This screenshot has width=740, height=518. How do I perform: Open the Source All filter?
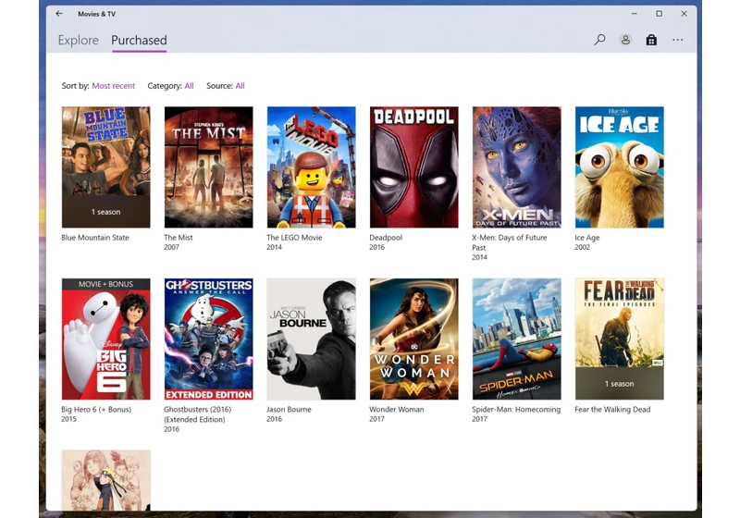pos(240,86)
